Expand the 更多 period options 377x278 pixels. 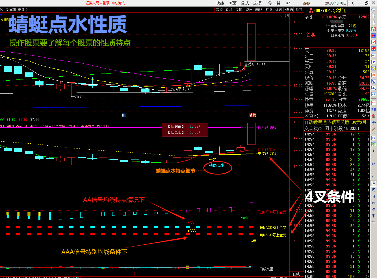pos(23,10)
